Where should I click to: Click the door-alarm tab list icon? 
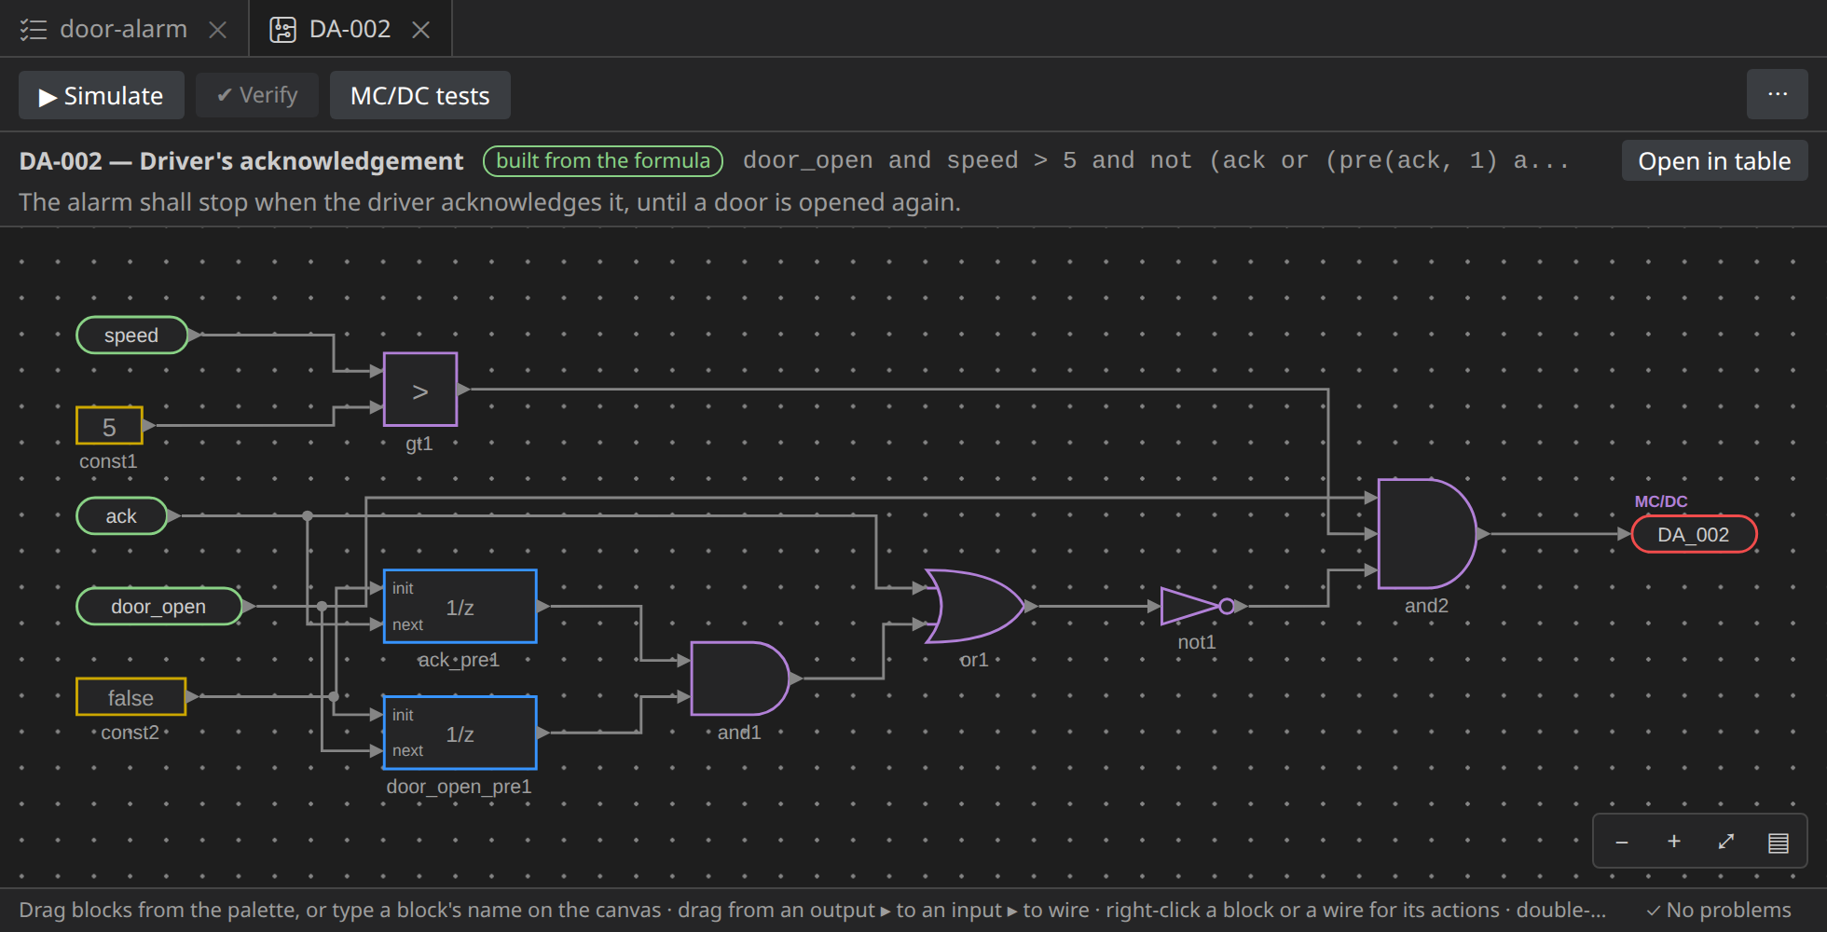pos(34,30)
